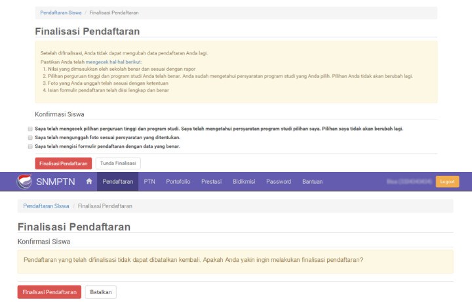Image resolution: width=472 pixels, height=302 pixels.
Task: Open the Pendaftaran menu item
Action: (x=118, y=181)
